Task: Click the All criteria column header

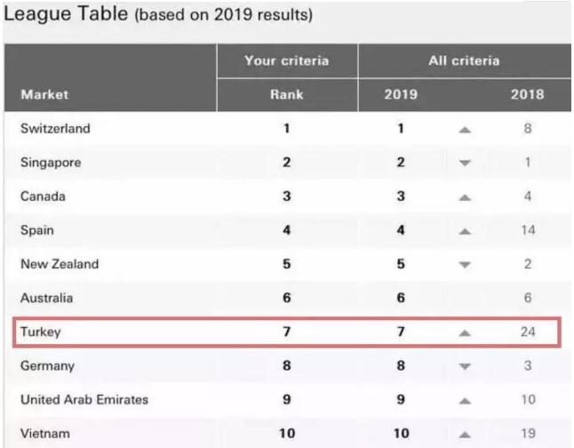Action: 464,61
